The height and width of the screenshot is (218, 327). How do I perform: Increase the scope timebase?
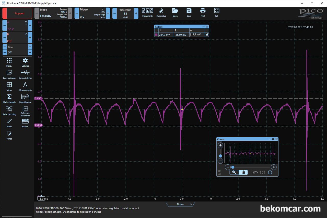click(x=70, y=13)
